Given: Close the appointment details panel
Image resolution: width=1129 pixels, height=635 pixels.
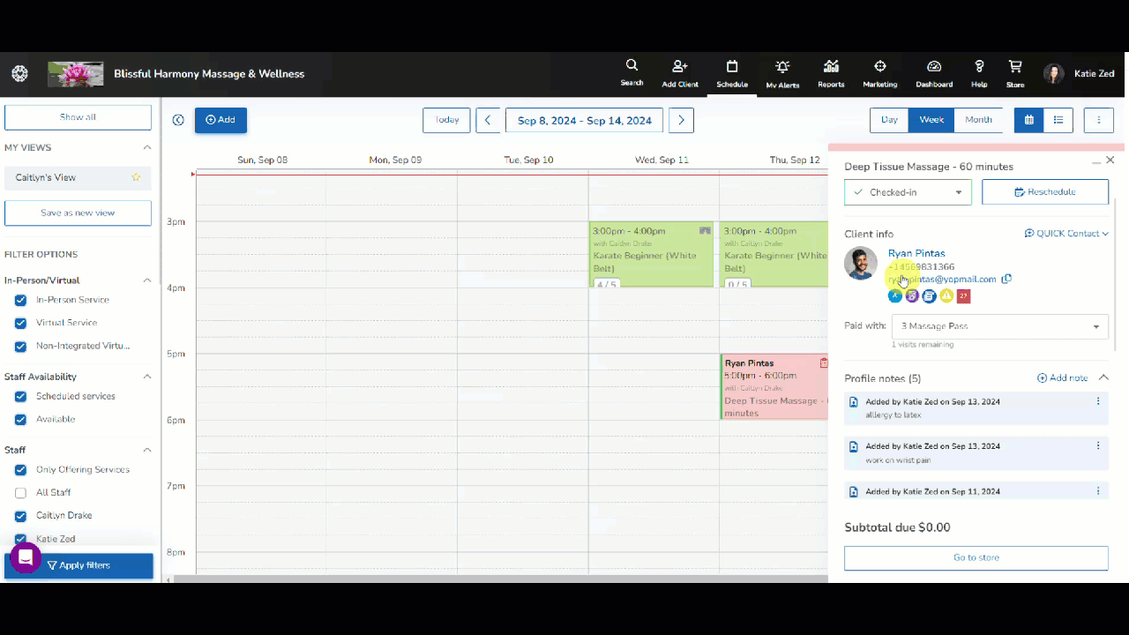Looking at the screenshot, I should [x=1110, y=161].
